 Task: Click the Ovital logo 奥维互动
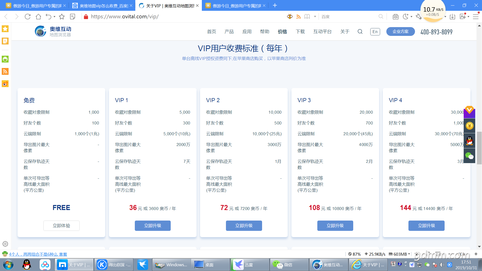(x=53, y=31)
